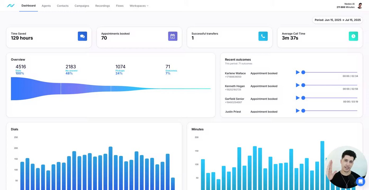
Task: Click the 211 888 Minutes balance
Action: (x=345, y=7)
